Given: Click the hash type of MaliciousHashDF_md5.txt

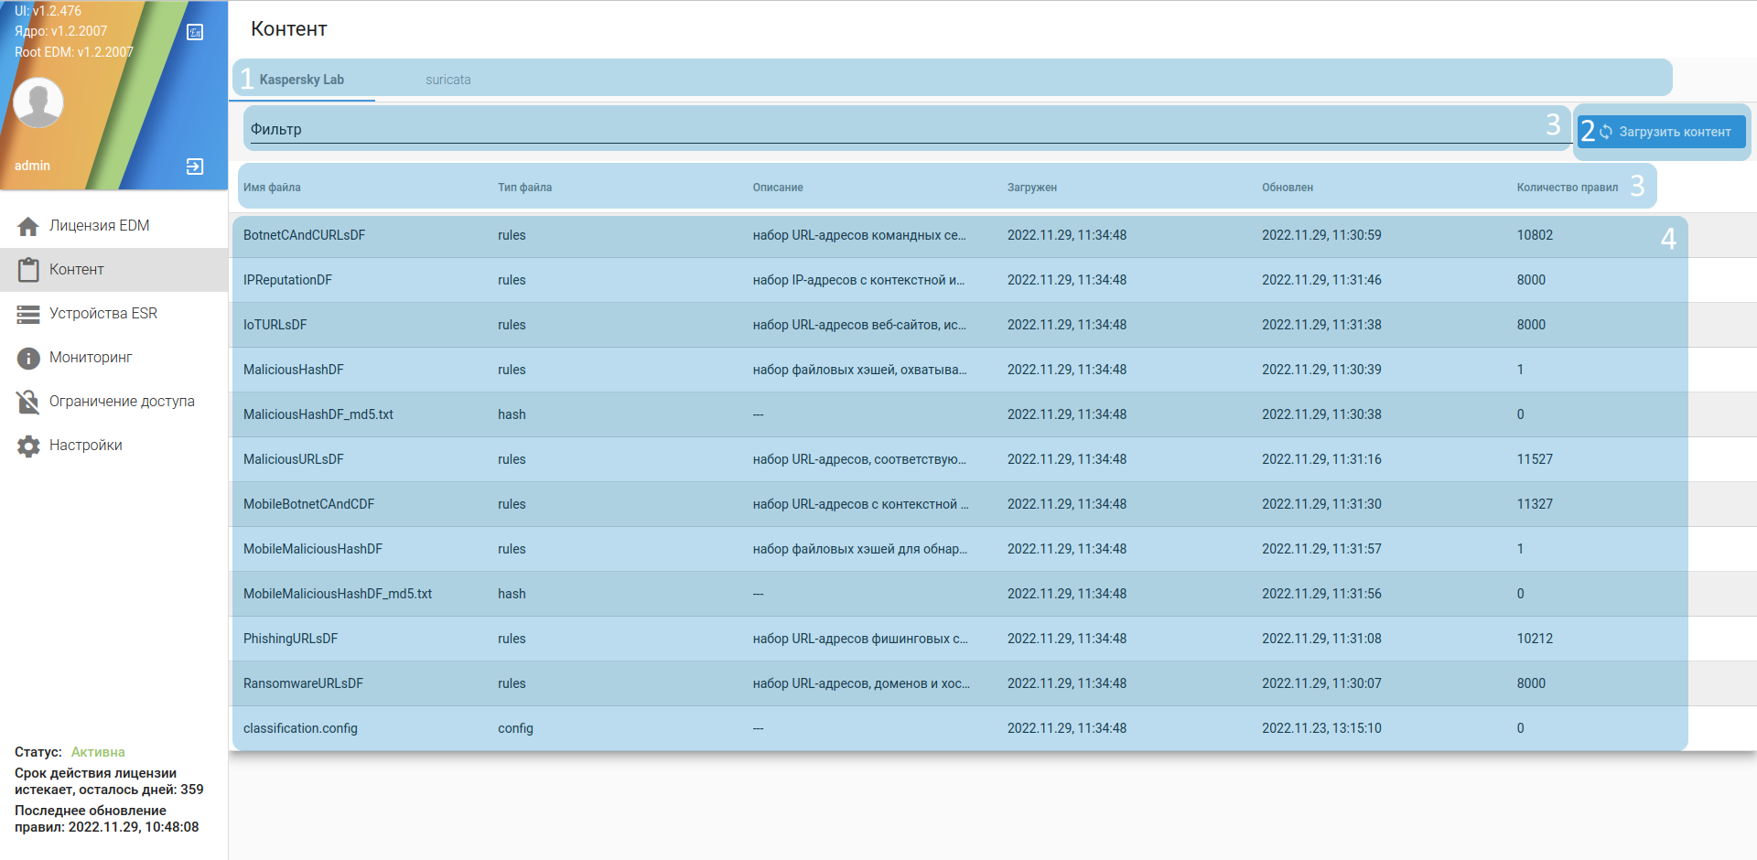Looking at the screenshot, I should [512, 414].
